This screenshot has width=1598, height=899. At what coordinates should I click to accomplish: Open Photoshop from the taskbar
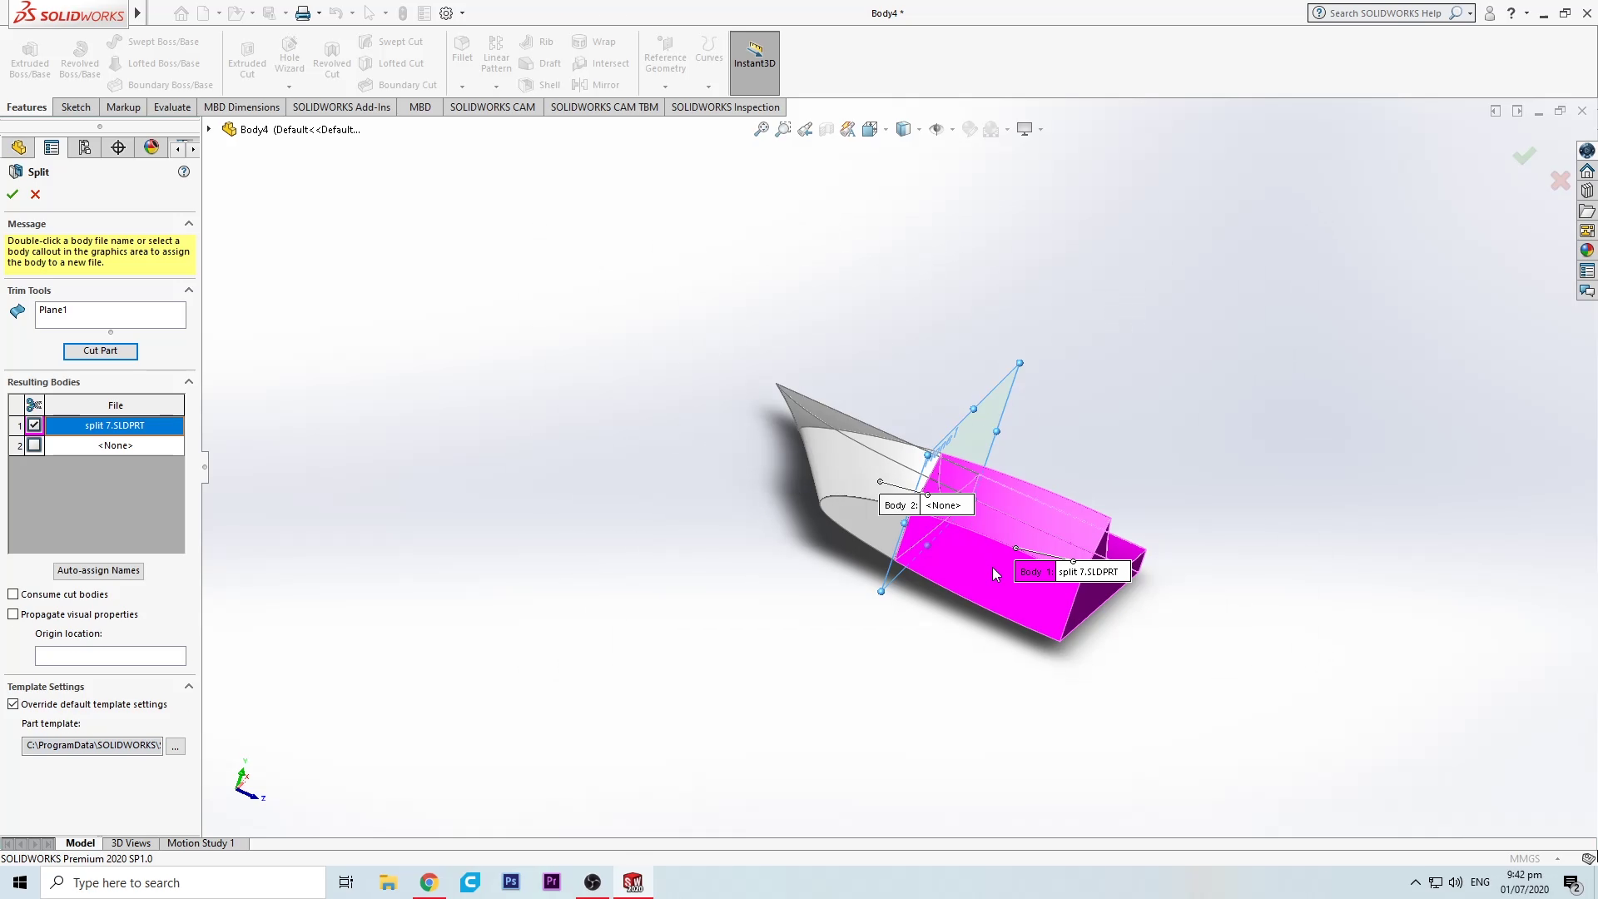pos(511,882)
